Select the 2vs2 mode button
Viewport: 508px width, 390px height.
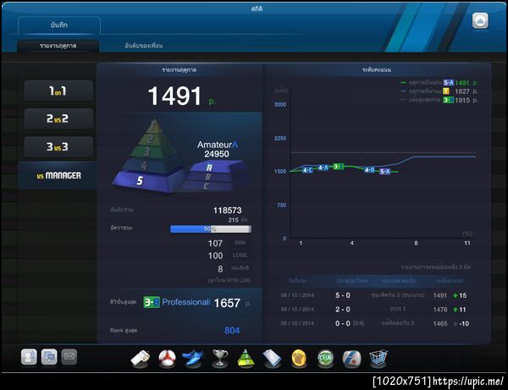[x=58, y=118]
